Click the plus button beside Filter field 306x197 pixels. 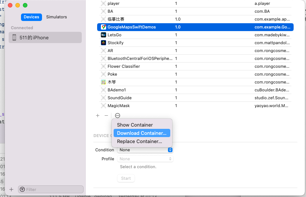pos(11,190)
